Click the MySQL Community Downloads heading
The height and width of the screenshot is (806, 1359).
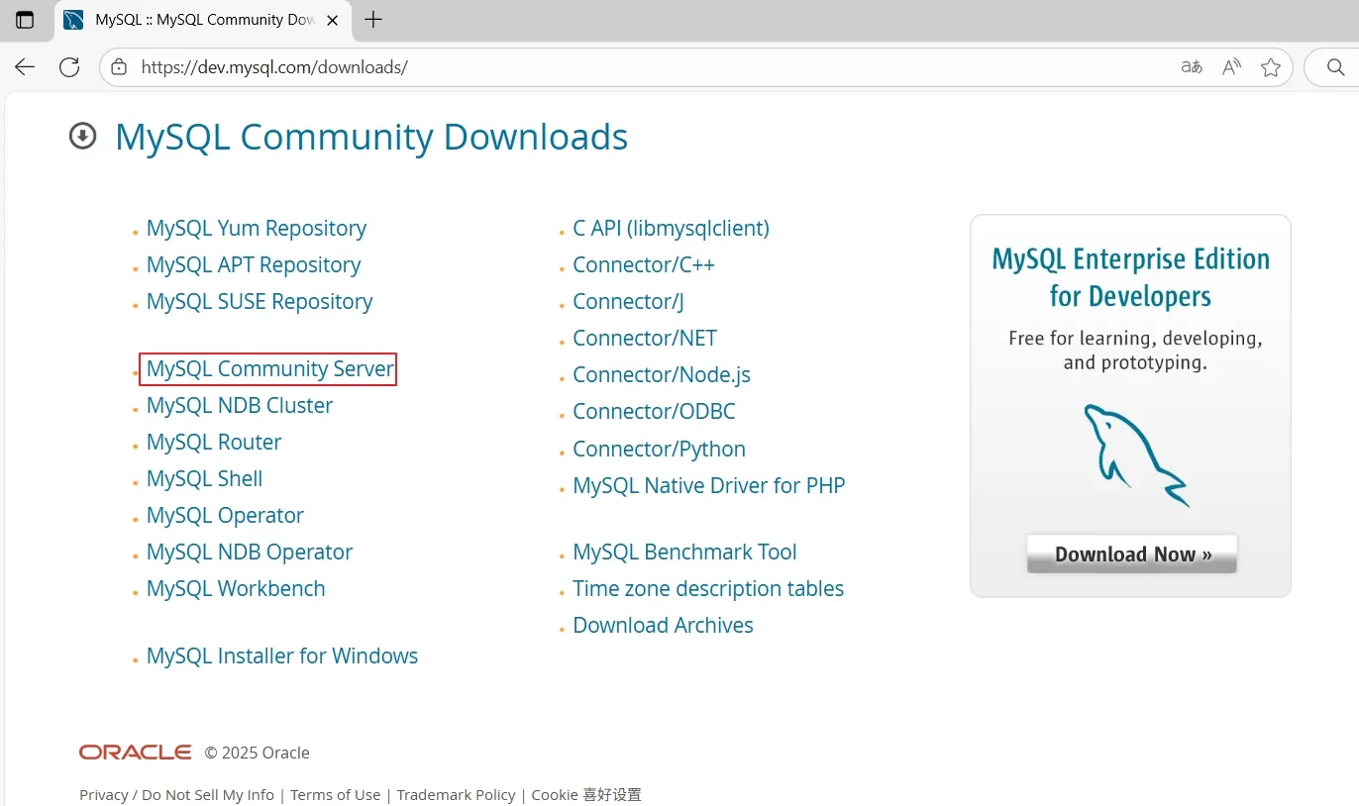pos(371,137)
